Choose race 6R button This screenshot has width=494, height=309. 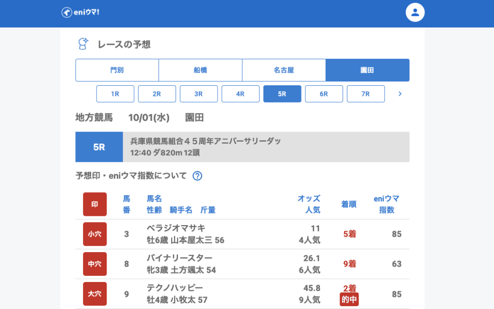(x=324, y=94)
